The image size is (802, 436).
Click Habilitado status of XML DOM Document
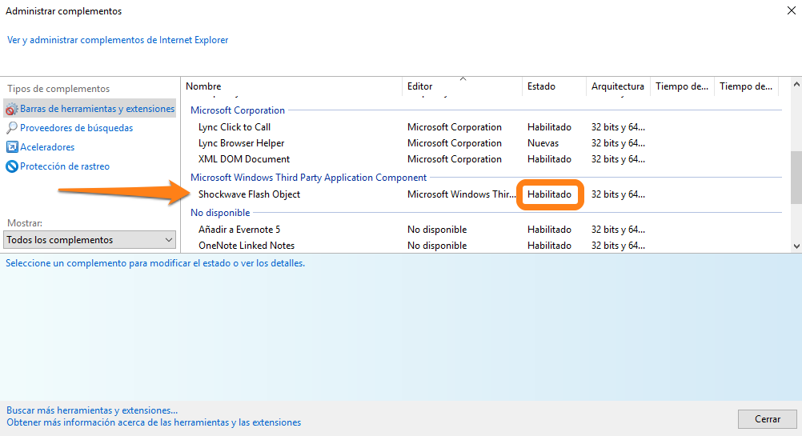point(549,159)
